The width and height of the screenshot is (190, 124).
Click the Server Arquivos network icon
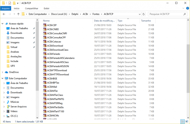(x=8, y=107)
